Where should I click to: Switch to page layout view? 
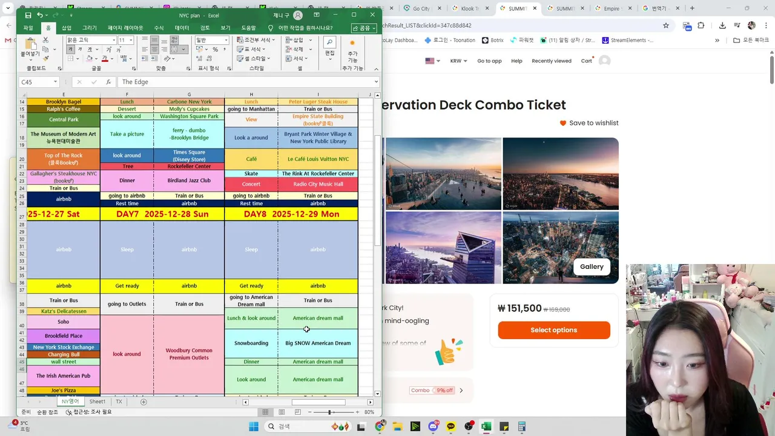point(282,412)
